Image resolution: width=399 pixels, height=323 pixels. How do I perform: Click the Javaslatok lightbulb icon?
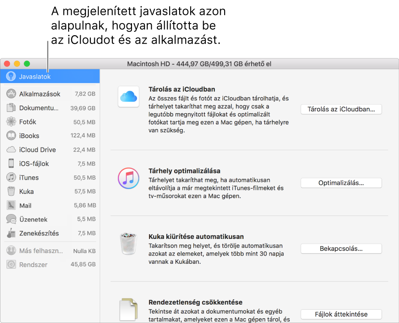[11, 76]
